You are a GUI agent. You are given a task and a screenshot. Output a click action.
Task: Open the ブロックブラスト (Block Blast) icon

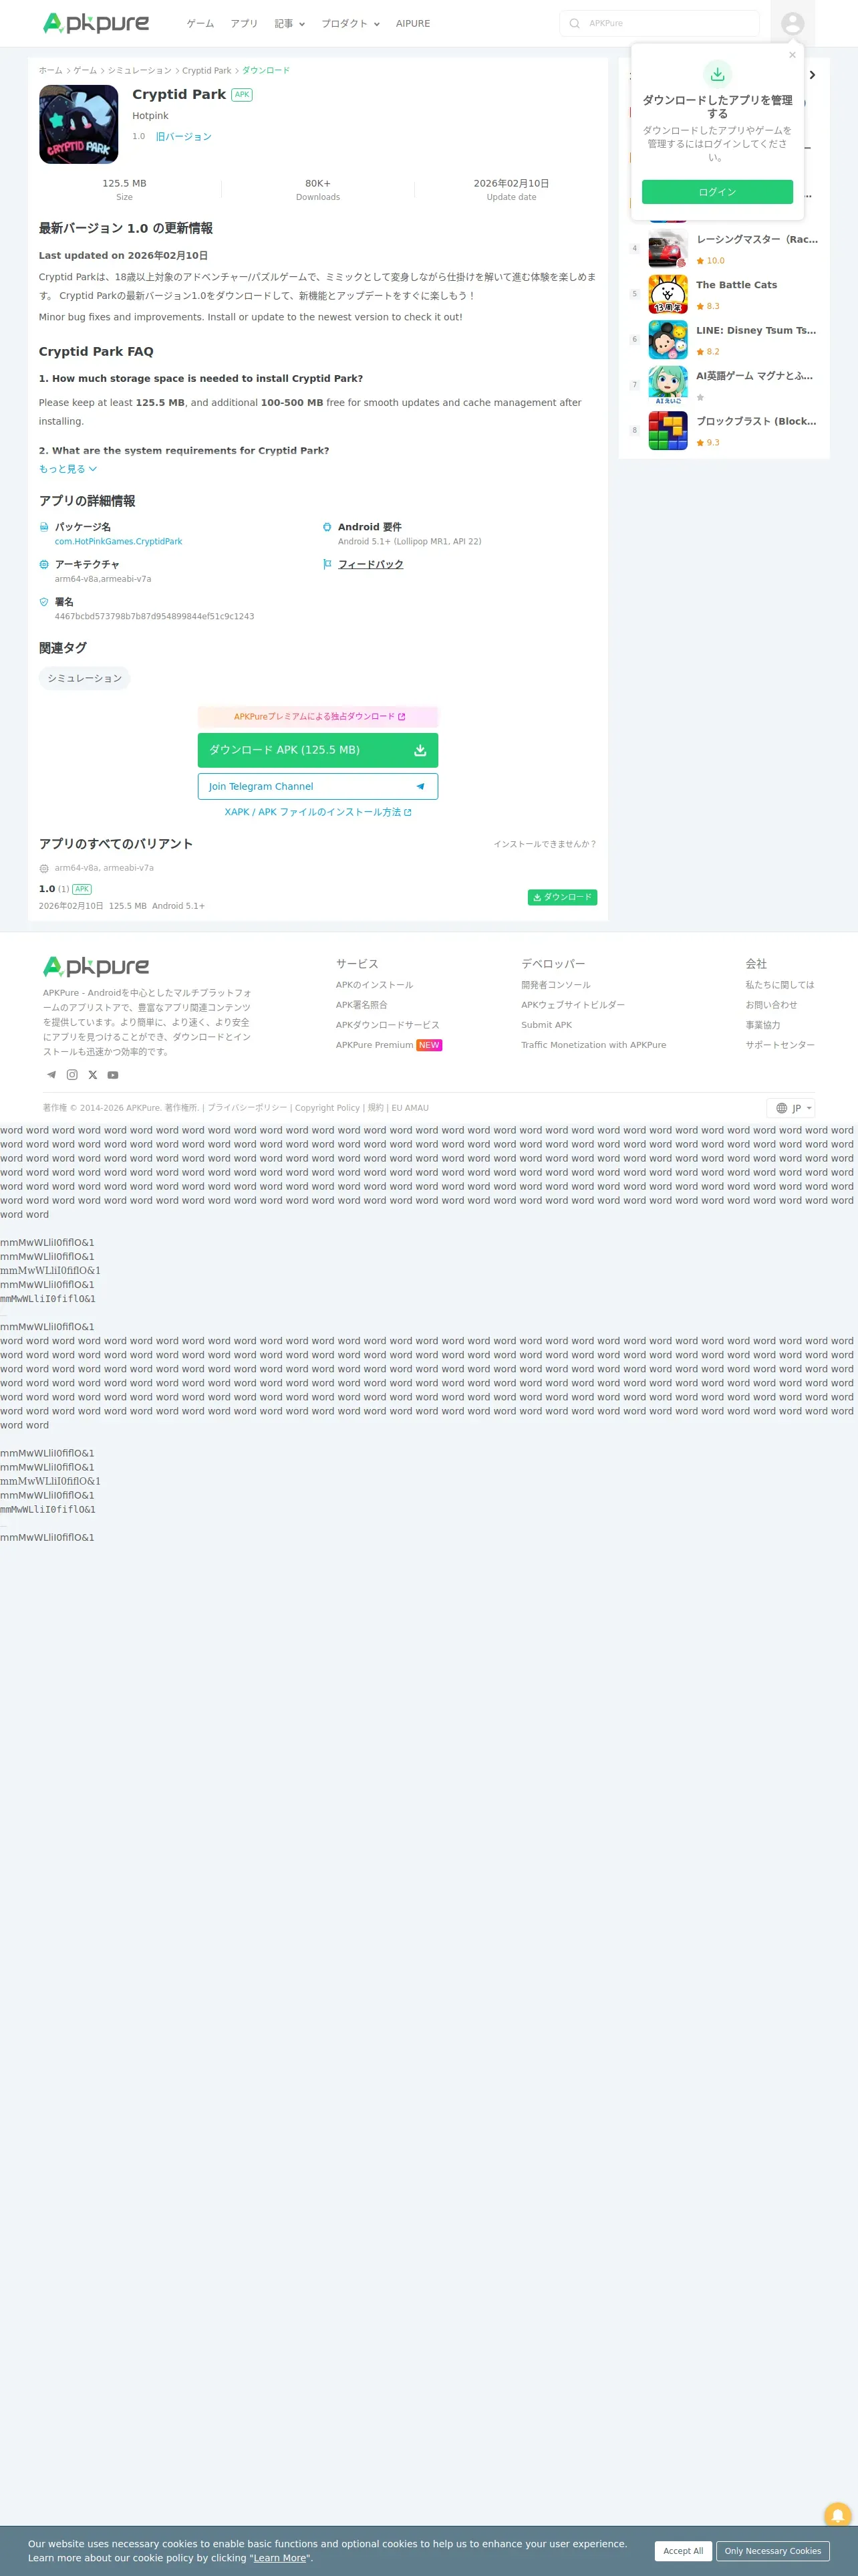[668, 431]
